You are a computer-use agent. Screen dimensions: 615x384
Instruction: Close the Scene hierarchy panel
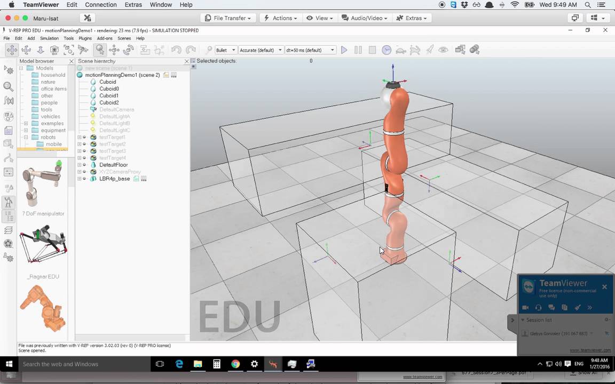[187, 61]
